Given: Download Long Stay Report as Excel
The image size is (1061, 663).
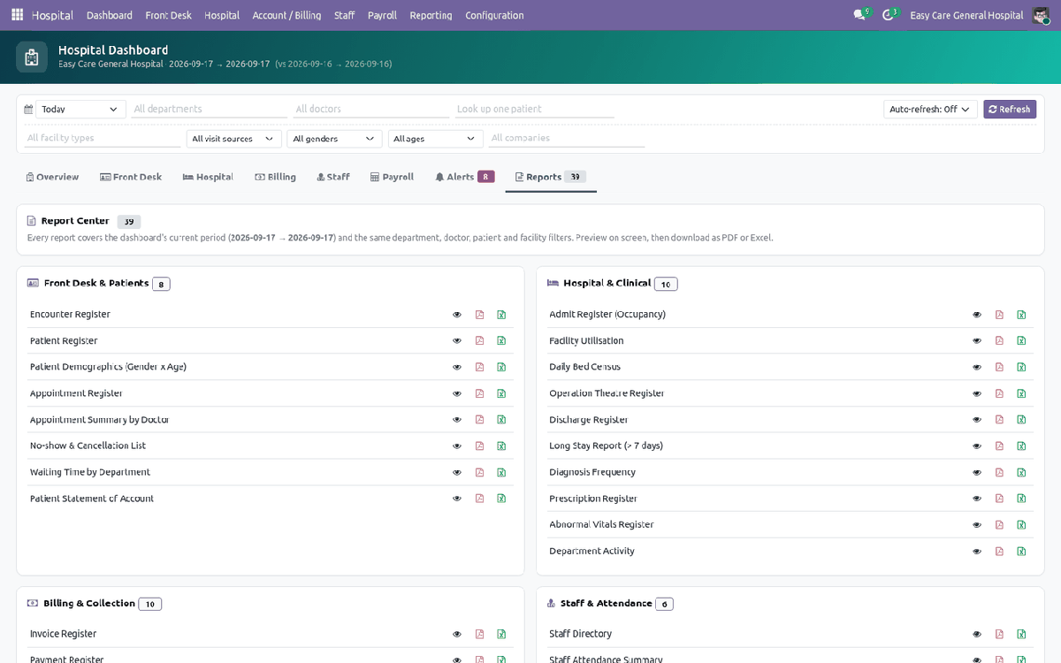Looking at the screenshot, I should (1021, 446).
